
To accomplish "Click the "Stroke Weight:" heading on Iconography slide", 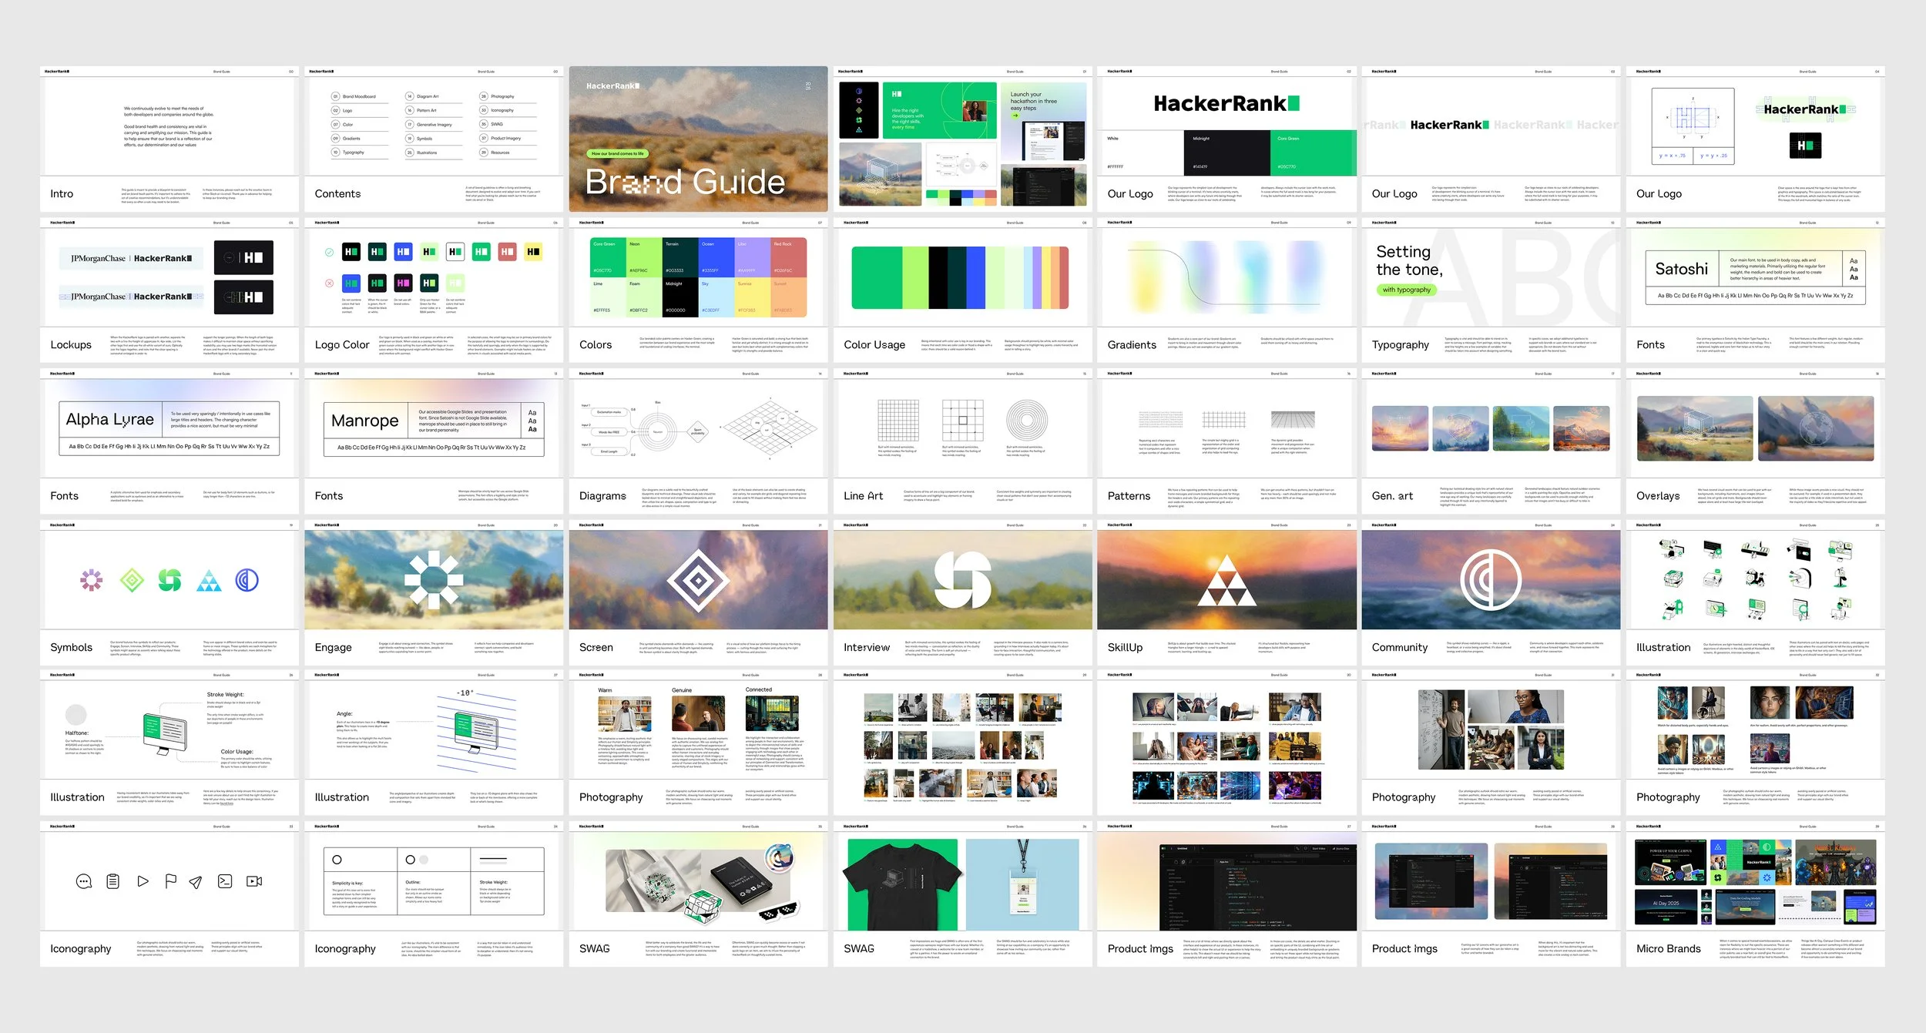I will 494,883.
